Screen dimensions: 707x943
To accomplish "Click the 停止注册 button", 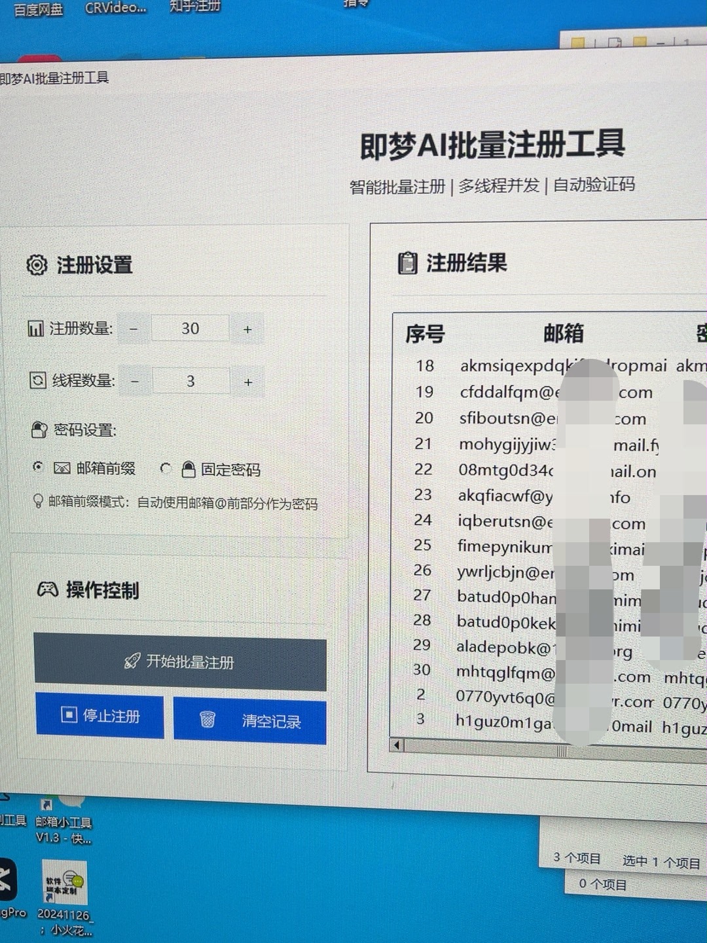I will point(100,716).
